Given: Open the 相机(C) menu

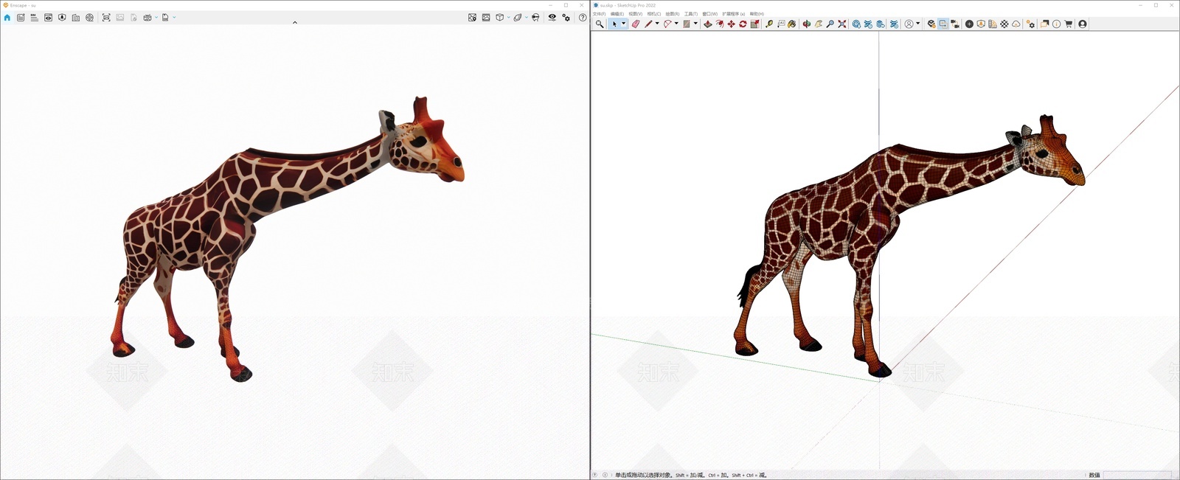Looking at the screenshot, I should click(x=654, y=14).
